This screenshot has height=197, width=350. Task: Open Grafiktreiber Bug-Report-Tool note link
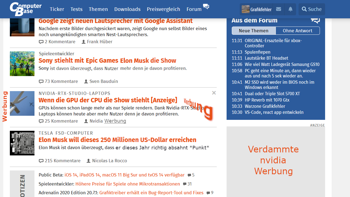[x=151, y=193]
